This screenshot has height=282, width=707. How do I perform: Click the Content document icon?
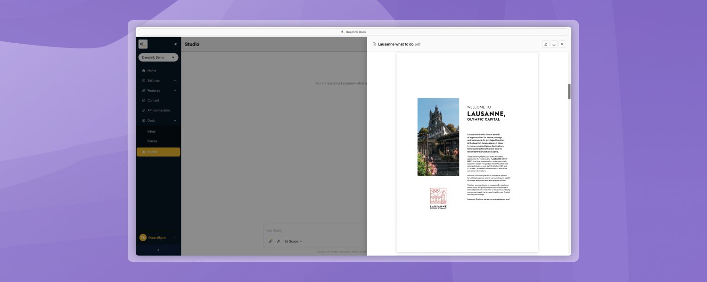click(144, 100)
